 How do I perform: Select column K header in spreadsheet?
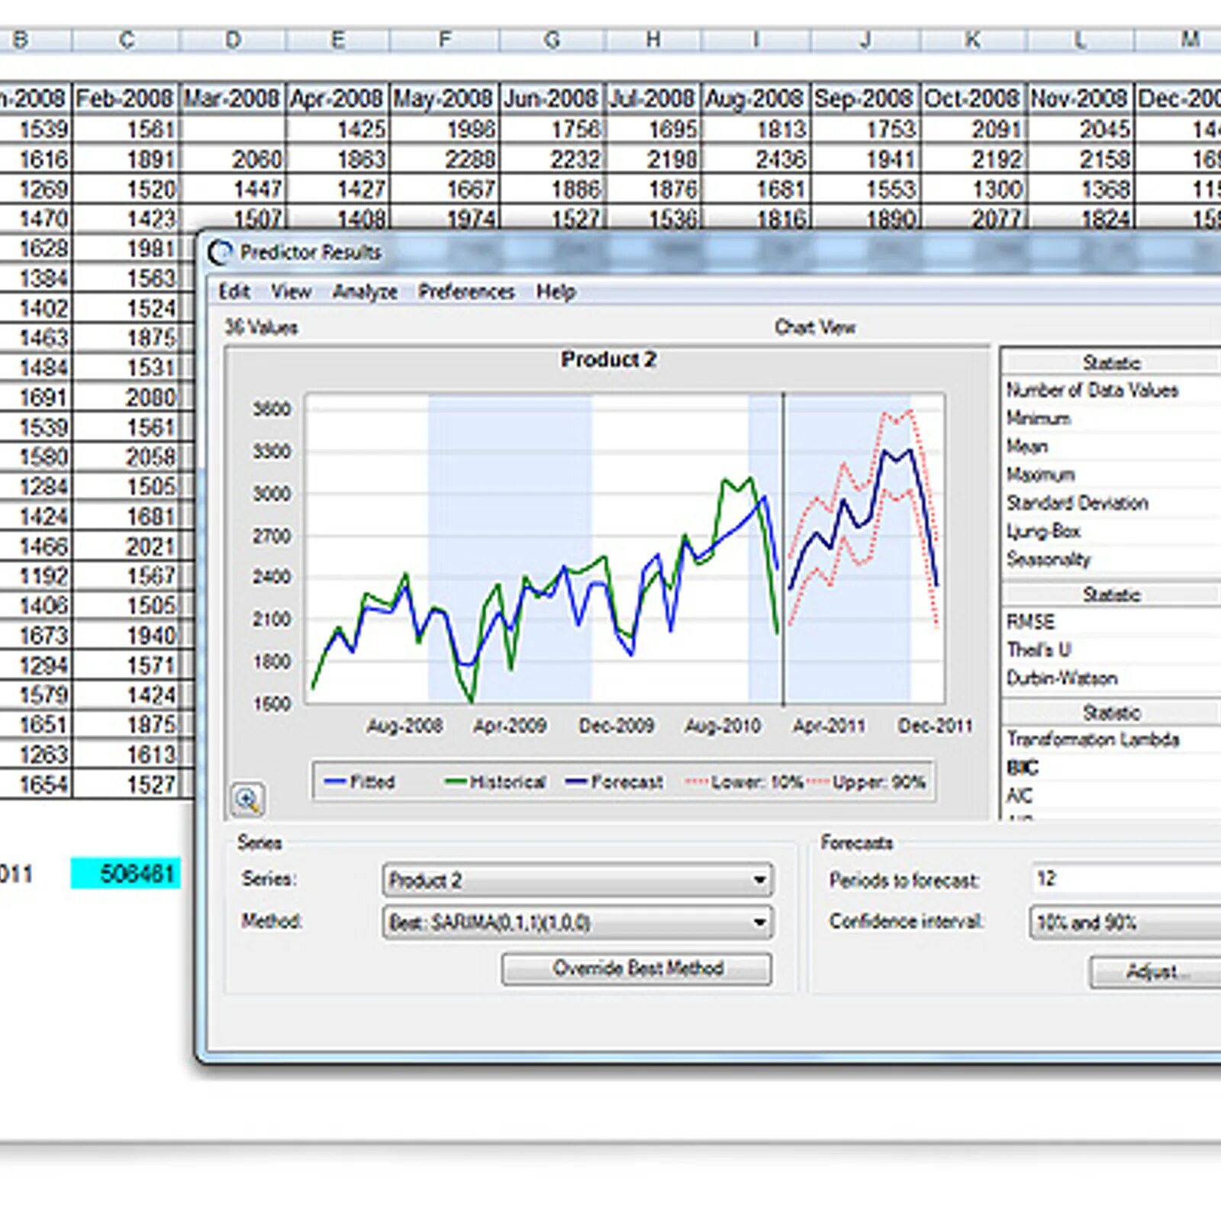pyautogui.click(x=973, y=40)
